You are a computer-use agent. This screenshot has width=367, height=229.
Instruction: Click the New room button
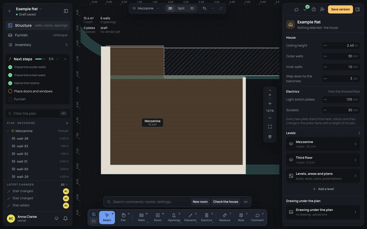pyautogui.click(x=200, y=202)
